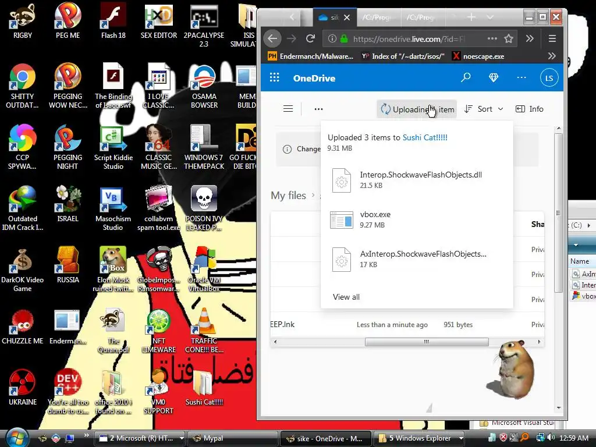Toggle the OneDrive navigation pane hamburger
The height and width of the screenshot is (447, 596).
[x=288, y=109]
